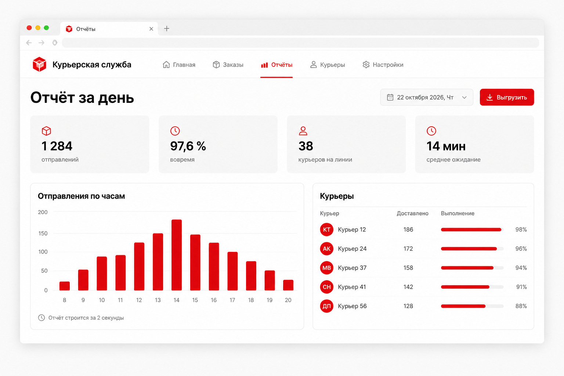The width and height of the screenshot is (564, 376).
Task: Click the clock icon above 14 мин
Action: point(431,131)
